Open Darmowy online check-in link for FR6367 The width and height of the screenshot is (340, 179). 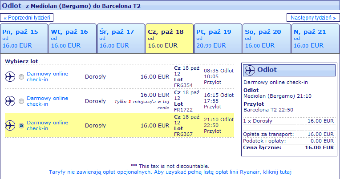tap(47, 126)
